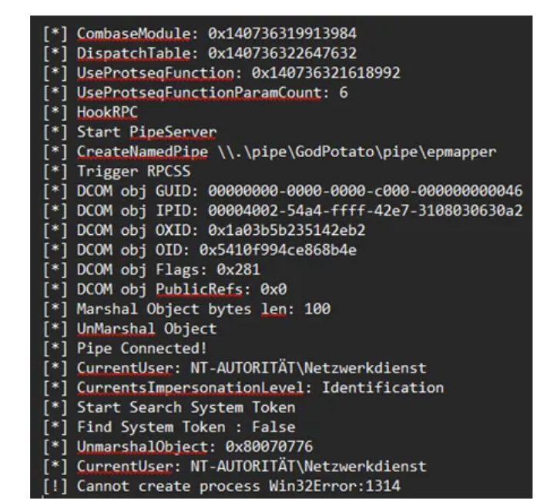Click the Find System Token False line

(186, 427)
